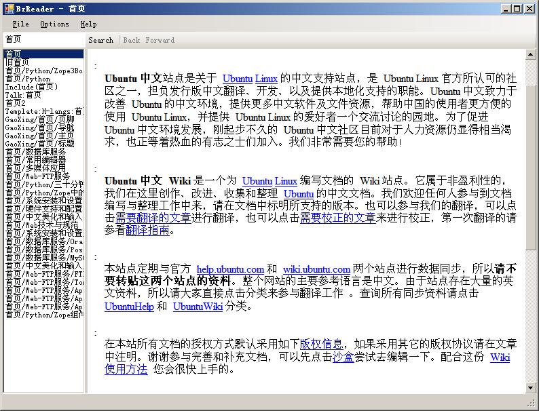Select 首页/数据库服务 in the list
Image resolution: width=539 pixels, height=411 pixels.
(43, 152)
